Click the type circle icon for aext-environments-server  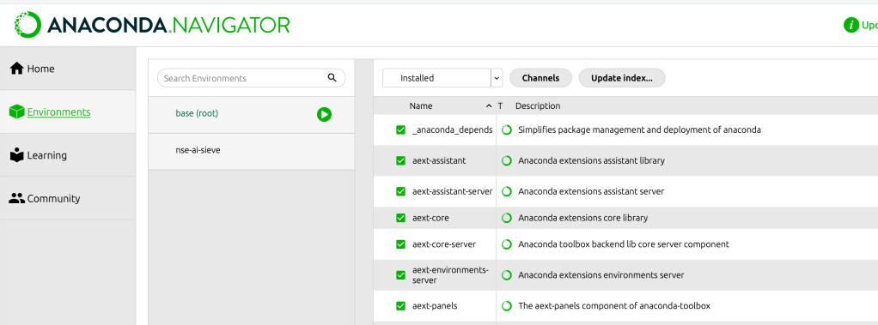coord(507,275)
